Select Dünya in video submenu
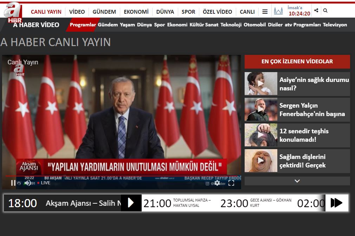The height and width of the screenshot is (236, 355). coord(144,25)
